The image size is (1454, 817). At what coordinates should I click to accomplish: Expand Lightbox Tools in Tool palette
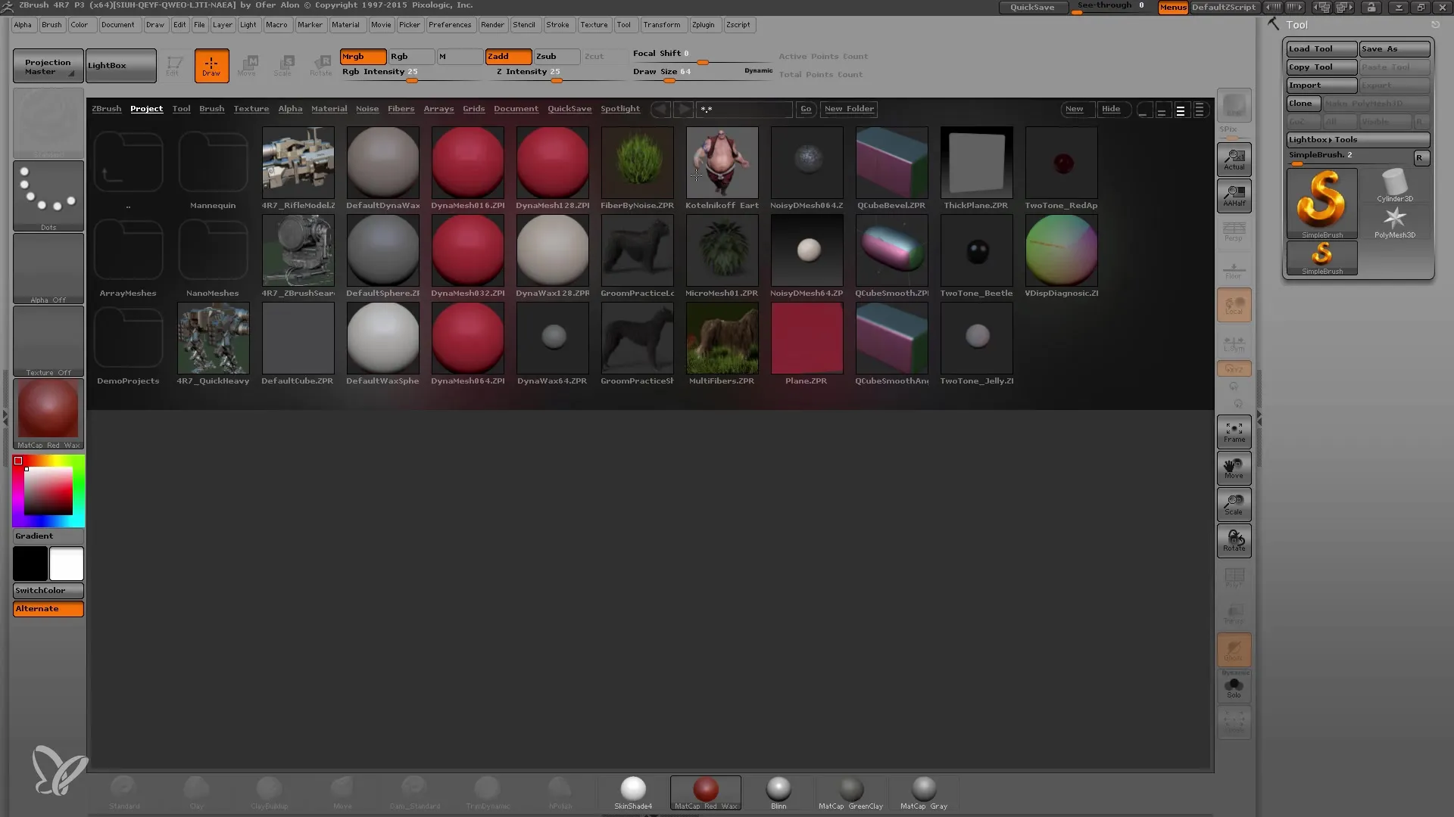pos(1358,139)
